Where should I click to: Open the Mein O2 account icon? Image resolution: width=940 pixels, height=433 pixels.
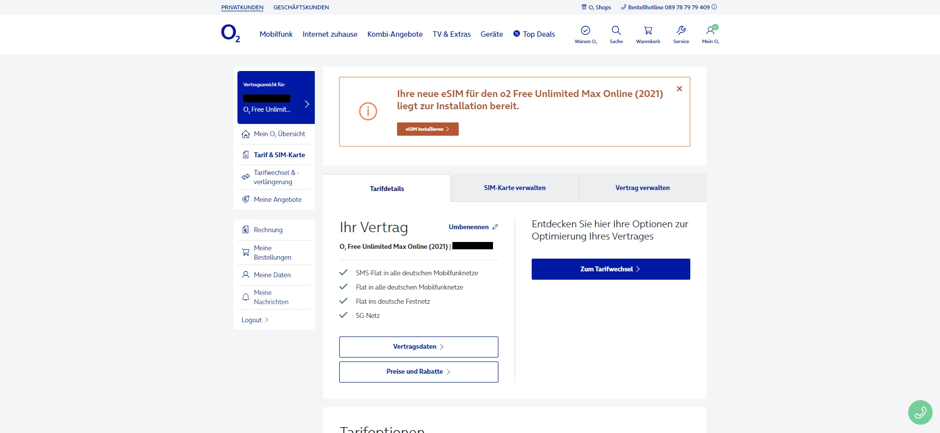click(710, 30)
